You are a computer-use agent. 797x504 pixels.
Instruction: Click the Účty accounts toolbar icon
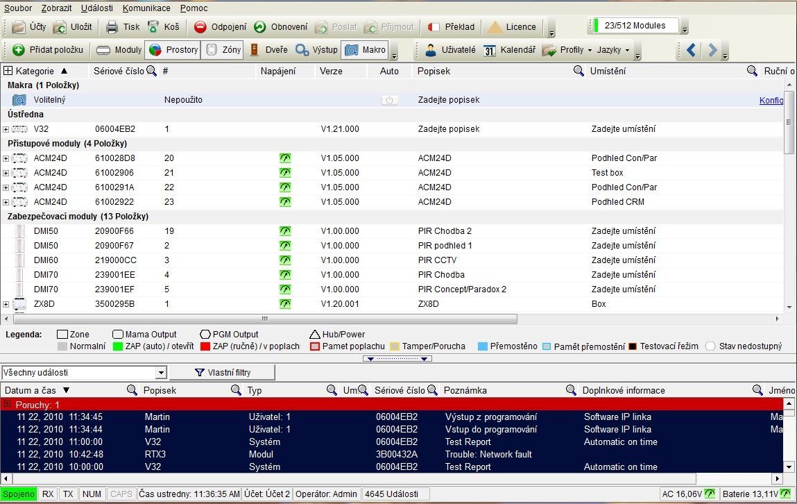pyautogui.click(x=19, y=27)
